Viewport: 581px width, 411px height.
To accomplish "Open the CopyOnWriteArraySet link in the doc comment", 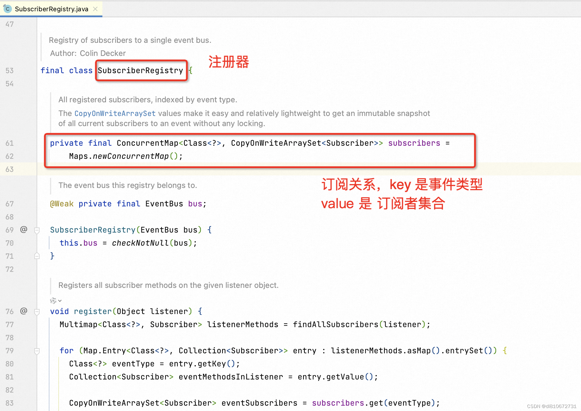I will pos(115,113).
